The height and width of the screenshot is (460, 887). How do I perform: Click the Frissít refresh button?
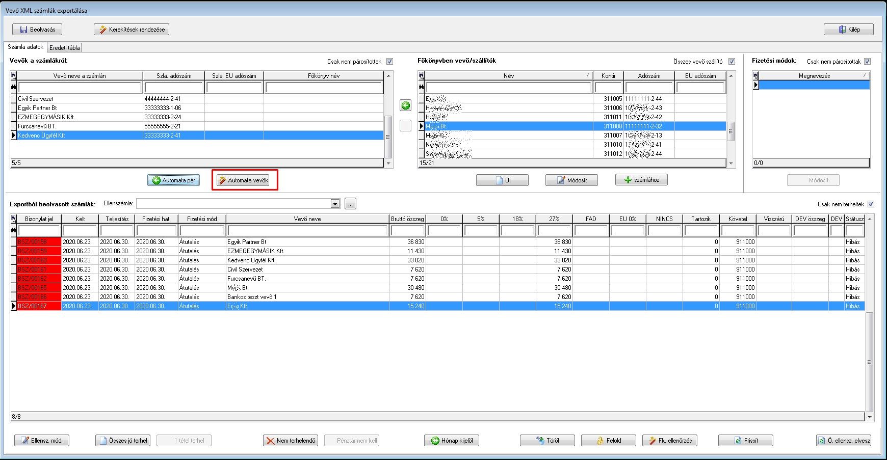(746, 441)
